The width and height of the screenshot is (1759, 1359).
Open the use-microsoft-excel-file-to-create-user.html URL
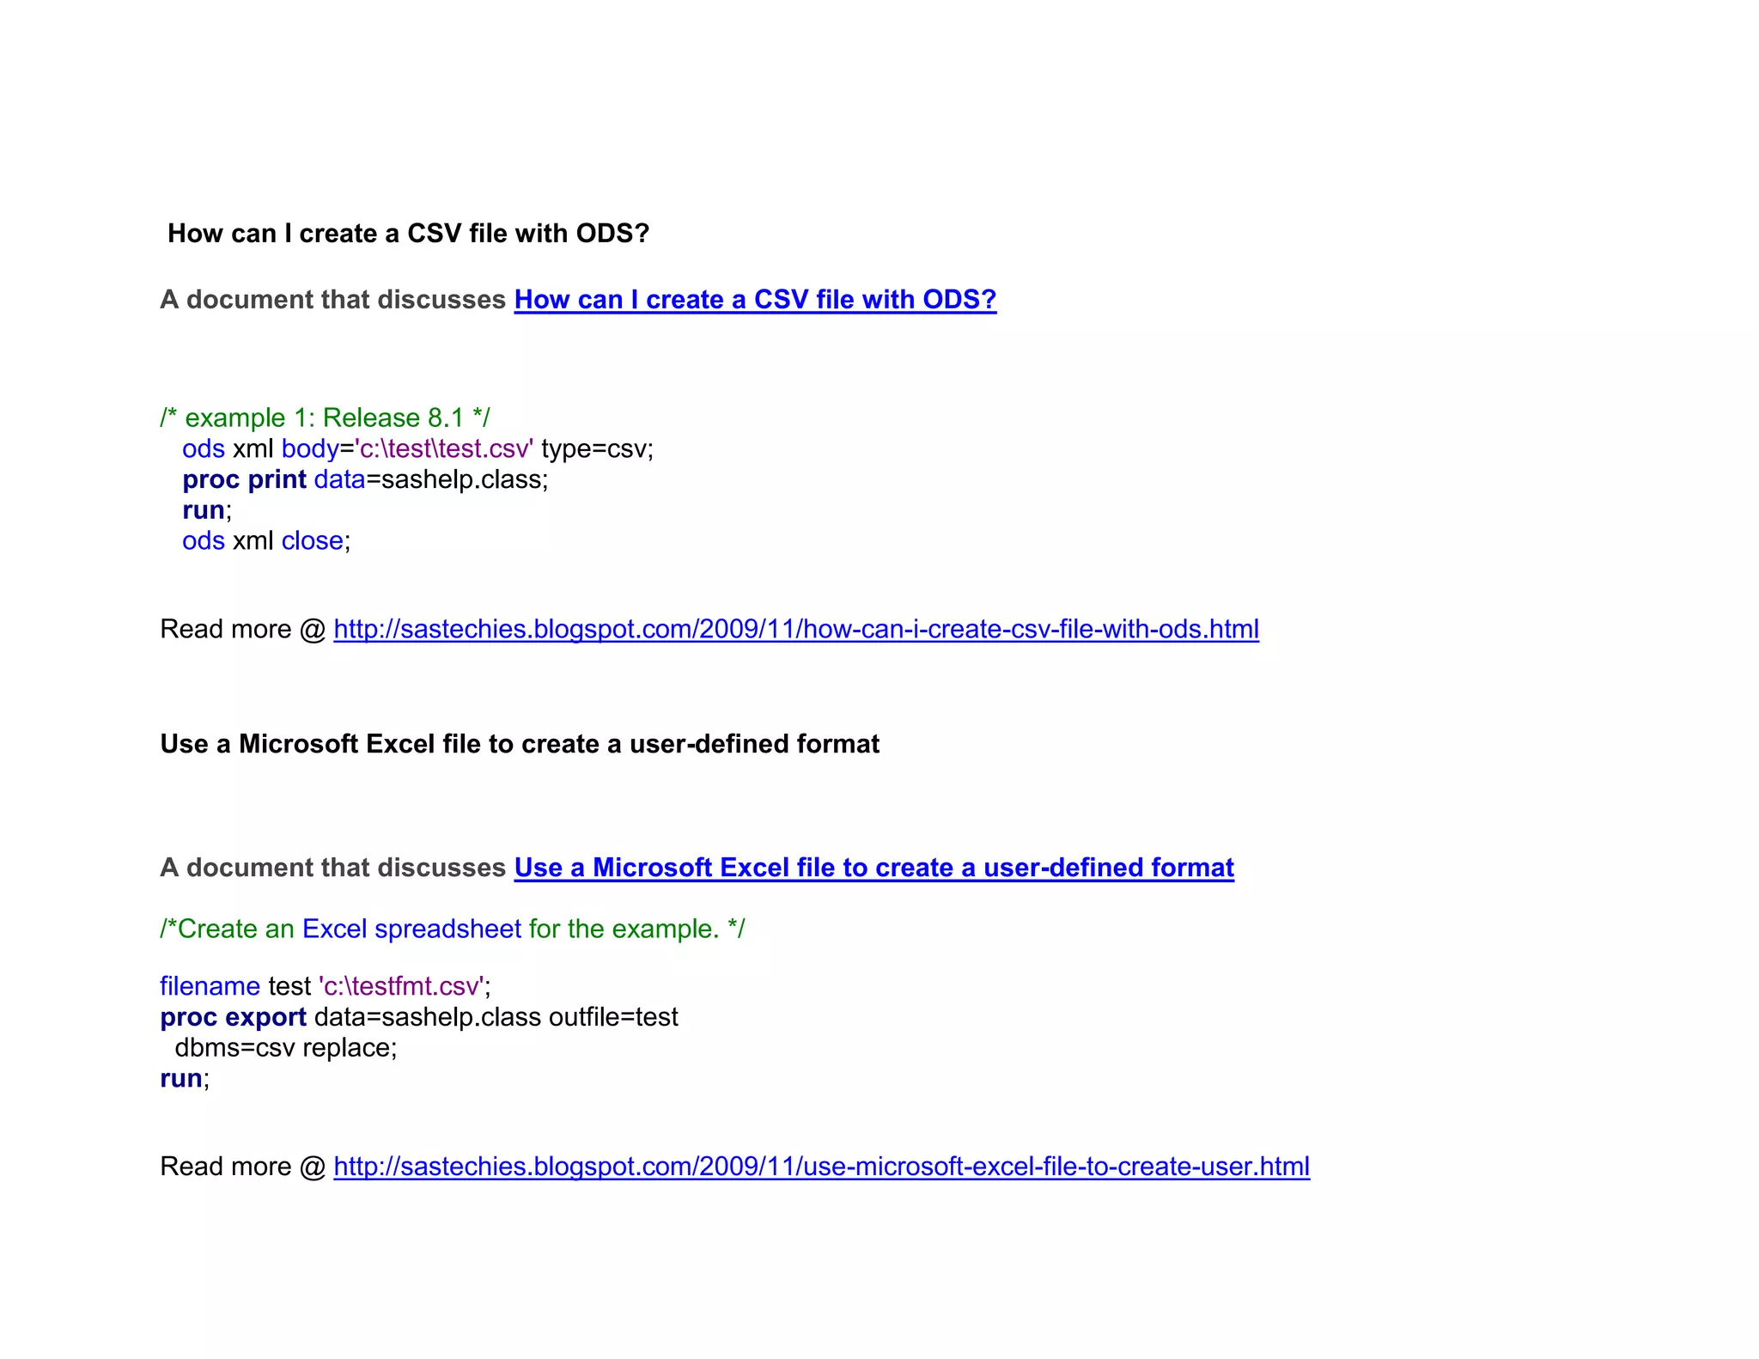[821, 1166]
